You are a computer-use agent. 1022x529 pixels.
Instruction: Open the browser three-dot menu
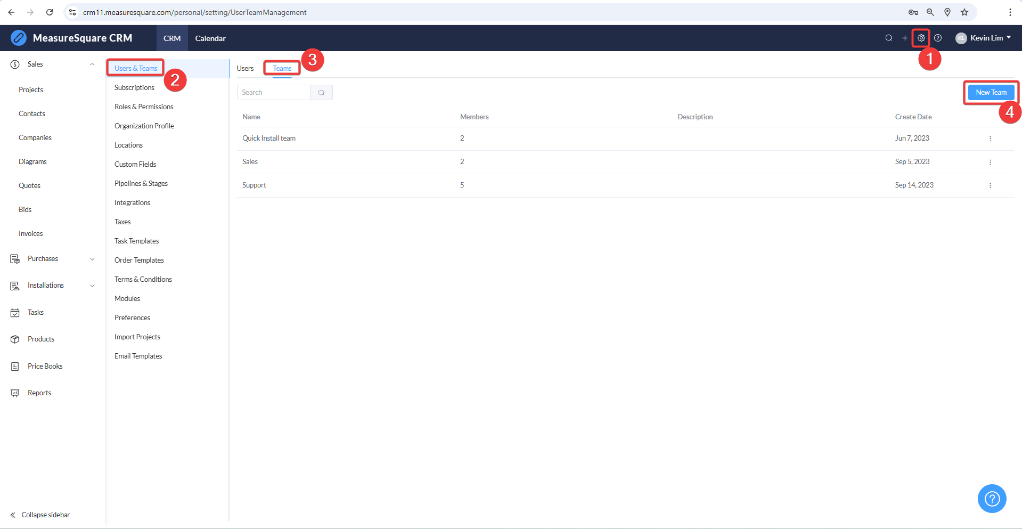pyautogui.click(x=1010, y=12)
